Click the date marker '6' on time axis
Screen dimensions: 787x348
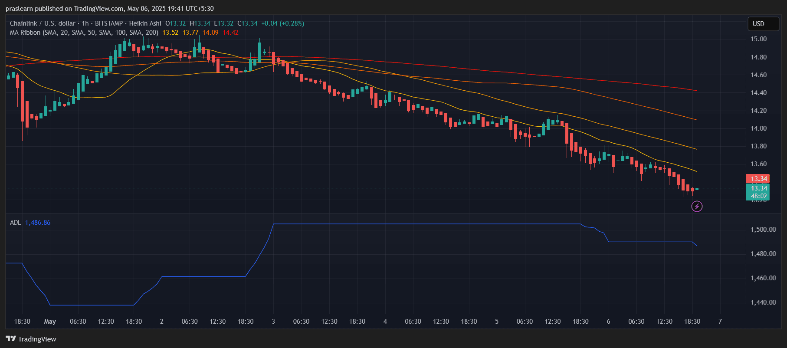click(x=608, y=322)
